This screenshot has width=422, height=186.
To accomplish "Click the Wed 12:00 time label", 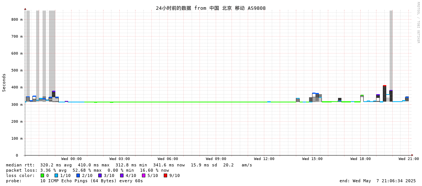I will [x=264, y=159].
